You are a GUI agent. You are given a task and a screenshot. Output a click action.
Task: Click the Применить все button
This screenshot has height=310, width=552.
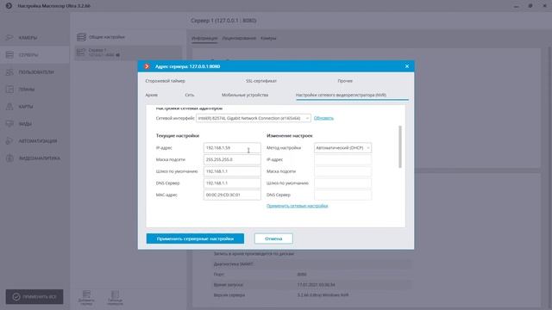(34, 296)
